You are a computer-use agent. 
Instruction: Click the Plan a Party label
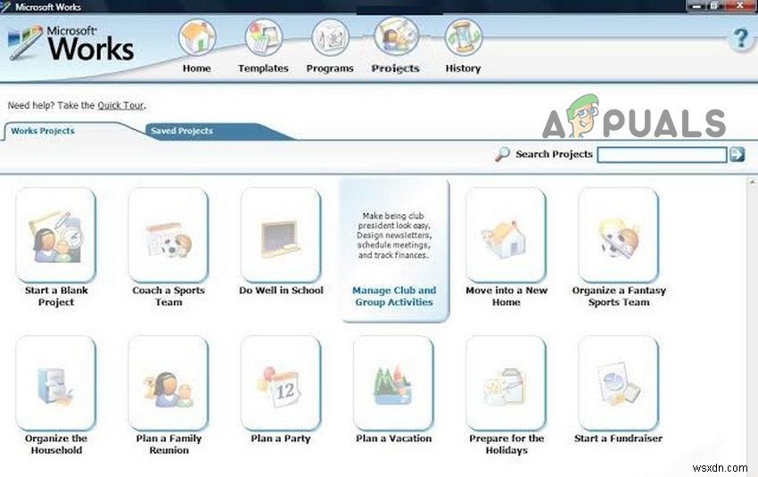tap(281, 439)
